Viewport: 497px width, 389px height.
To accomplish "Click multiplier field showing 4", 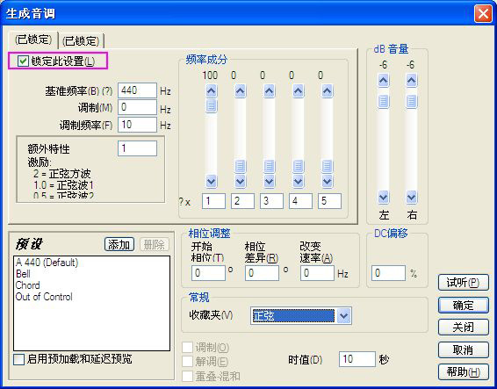I will 300,201.
